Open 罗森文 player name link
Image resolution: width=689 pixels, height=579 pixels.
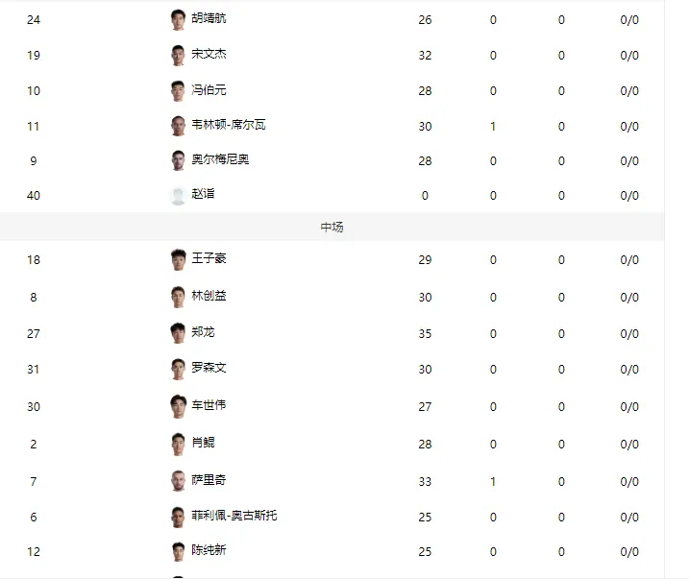tap(209, 368)
